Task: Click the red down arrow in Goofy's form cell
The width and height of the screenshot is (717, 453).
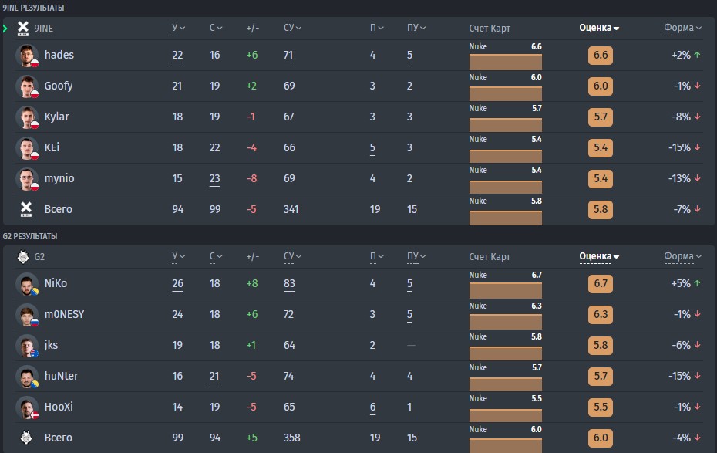Action: pyautogui.click(x=697, y=86)
